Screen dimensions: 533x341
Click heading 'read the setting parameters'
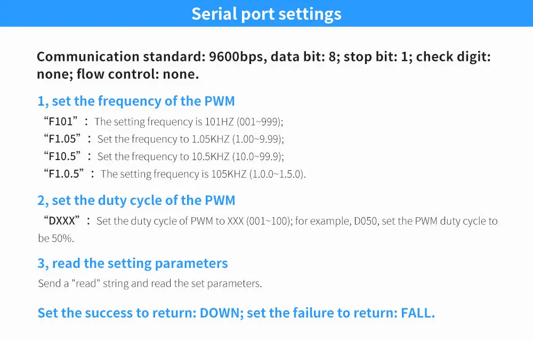133,264
